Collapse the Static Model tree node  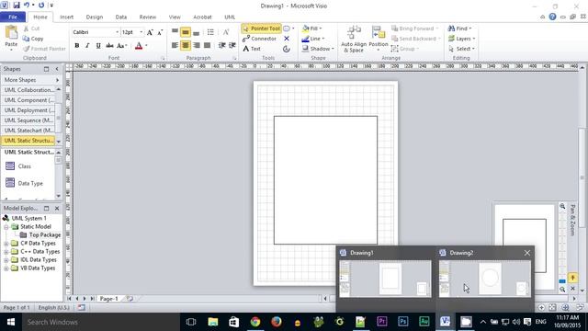[x=6, y=227]
